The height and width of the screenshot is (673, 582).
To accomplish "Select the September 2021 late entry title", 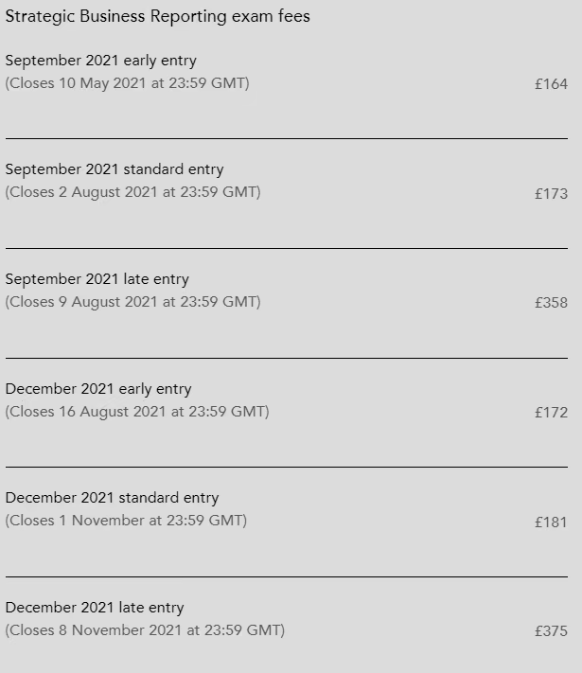I will pos(97,279).
